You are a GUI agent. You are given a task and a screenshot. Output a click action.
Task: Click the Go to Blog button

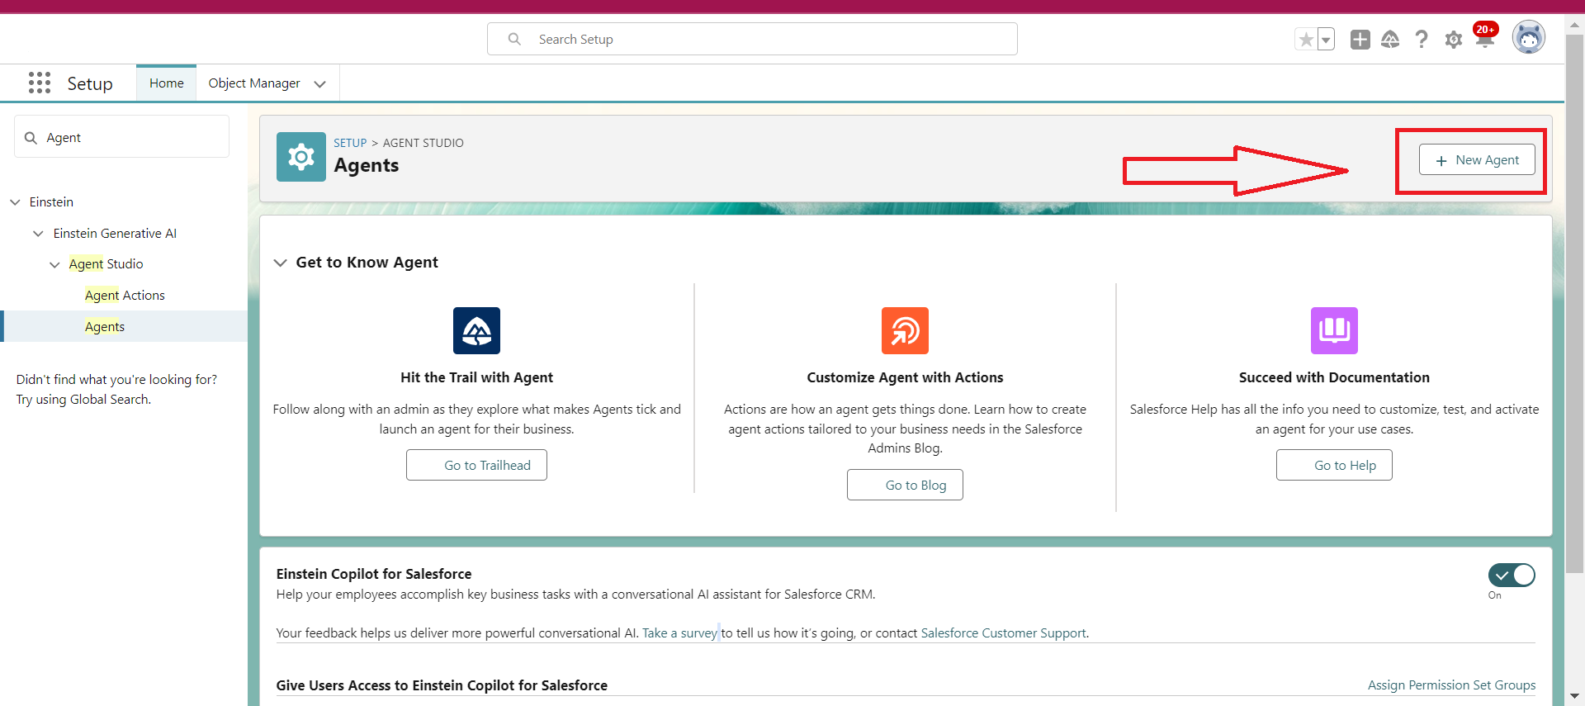pos(905,485)
